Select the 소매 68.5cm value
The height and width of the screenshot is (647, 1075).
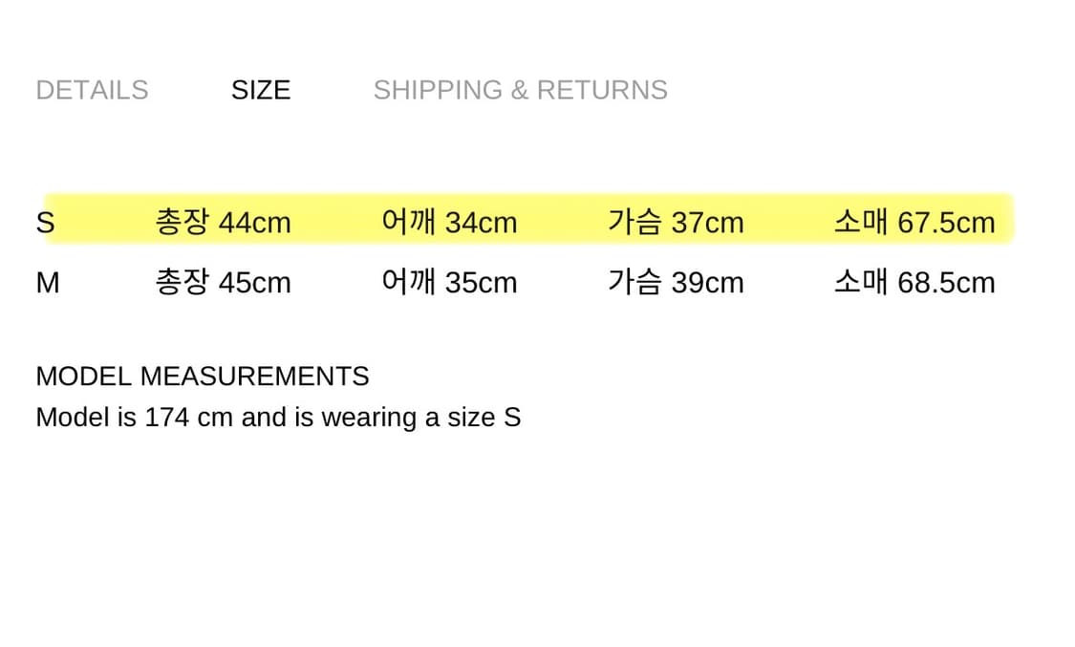point(914,282)
